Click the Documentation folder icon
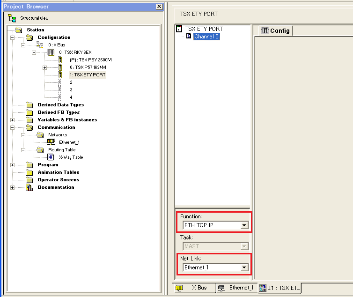This screenshot has width=353, height=297. [x=29, y=187]
